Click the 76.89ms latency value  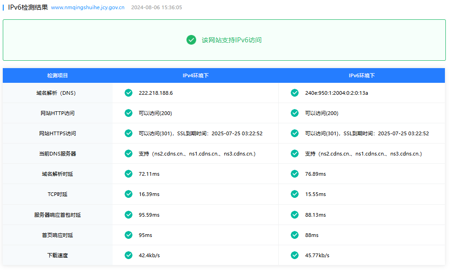tap(315, 174)
